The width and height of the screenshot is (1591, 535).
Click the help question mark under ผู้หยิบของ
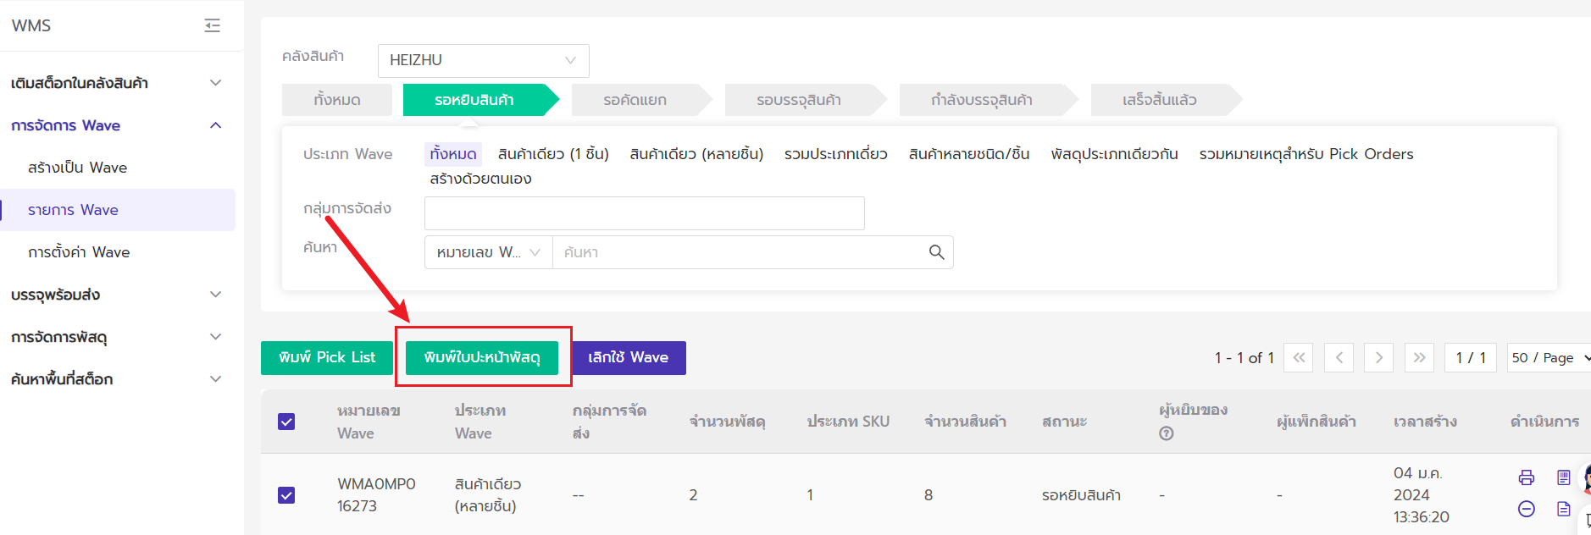click(x=1167, y=433)
